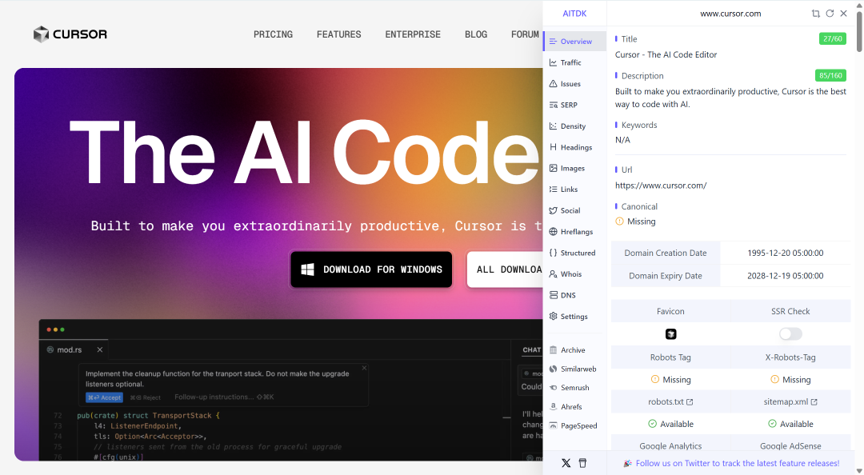The width and height of the screenshot is (864, 475).
Task: Click the Social bird icon
Action: 554,210
